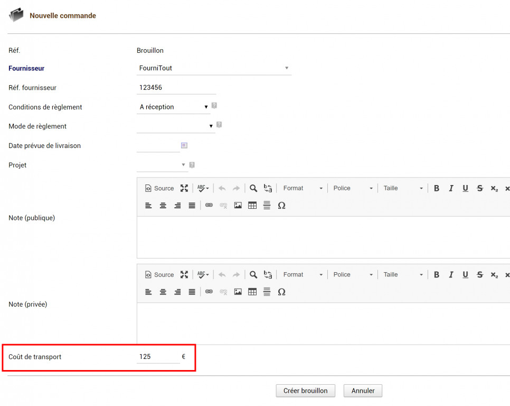The height and width of the screenshot is (406, 510).
Task: Open the Fournisseur dropdown showing FourniTout
Action: point(213,68)
